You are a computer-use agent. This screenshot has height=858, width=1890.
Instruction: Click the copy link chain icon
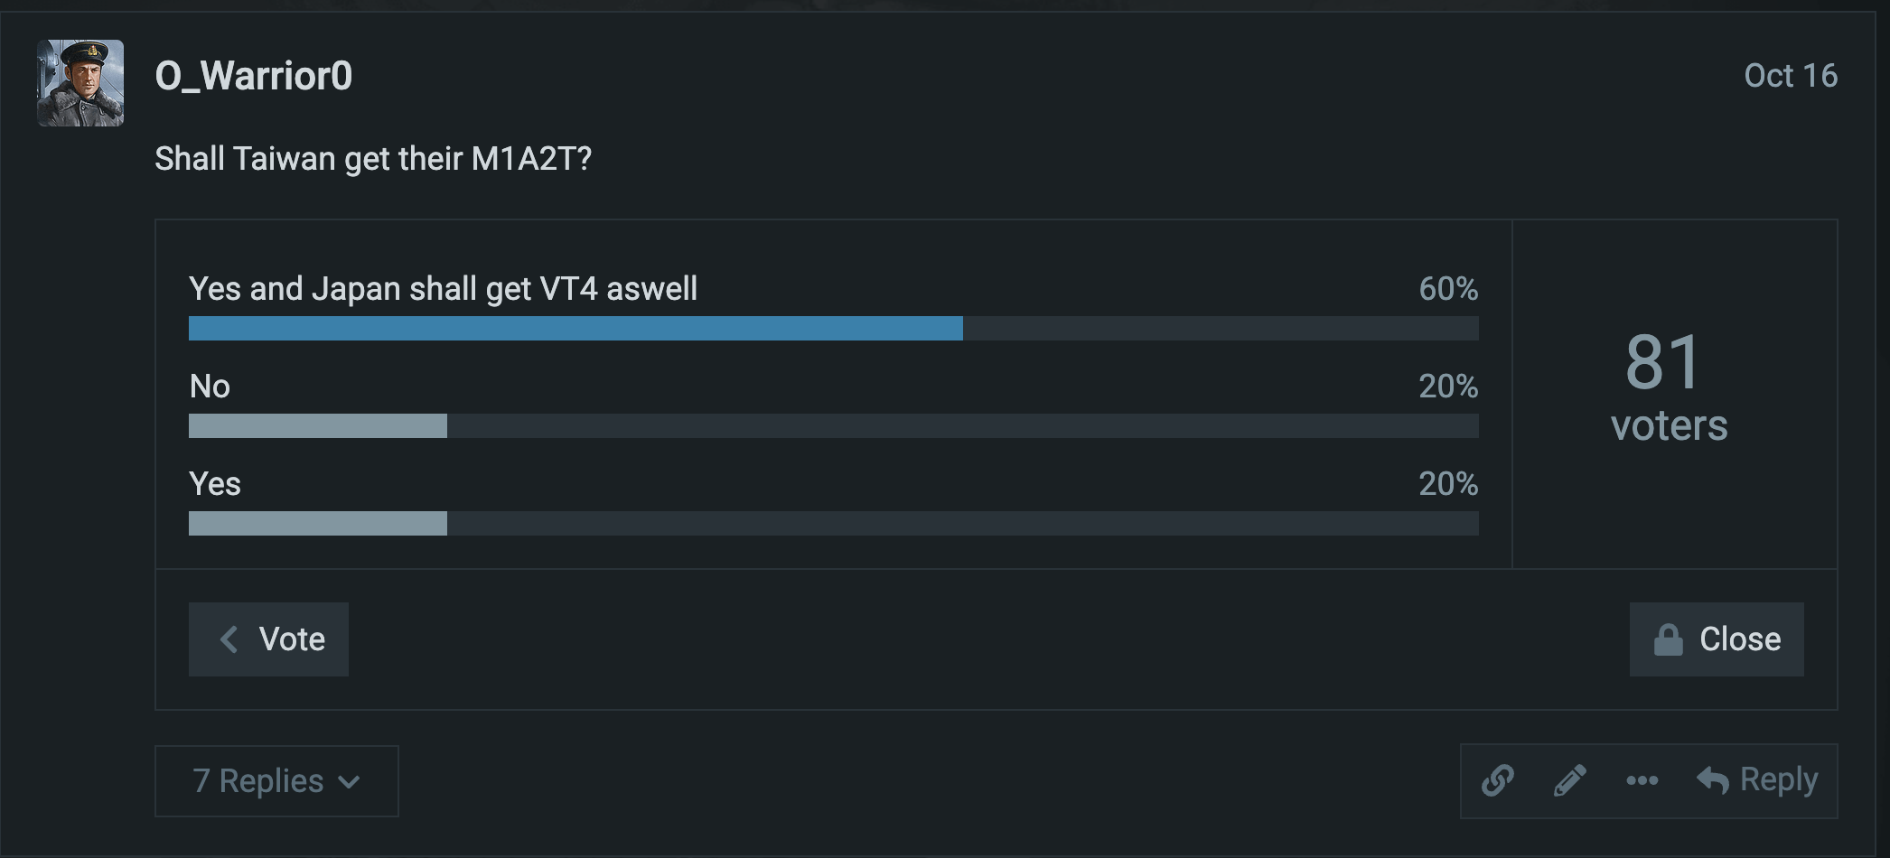[x=1497, y=780]
